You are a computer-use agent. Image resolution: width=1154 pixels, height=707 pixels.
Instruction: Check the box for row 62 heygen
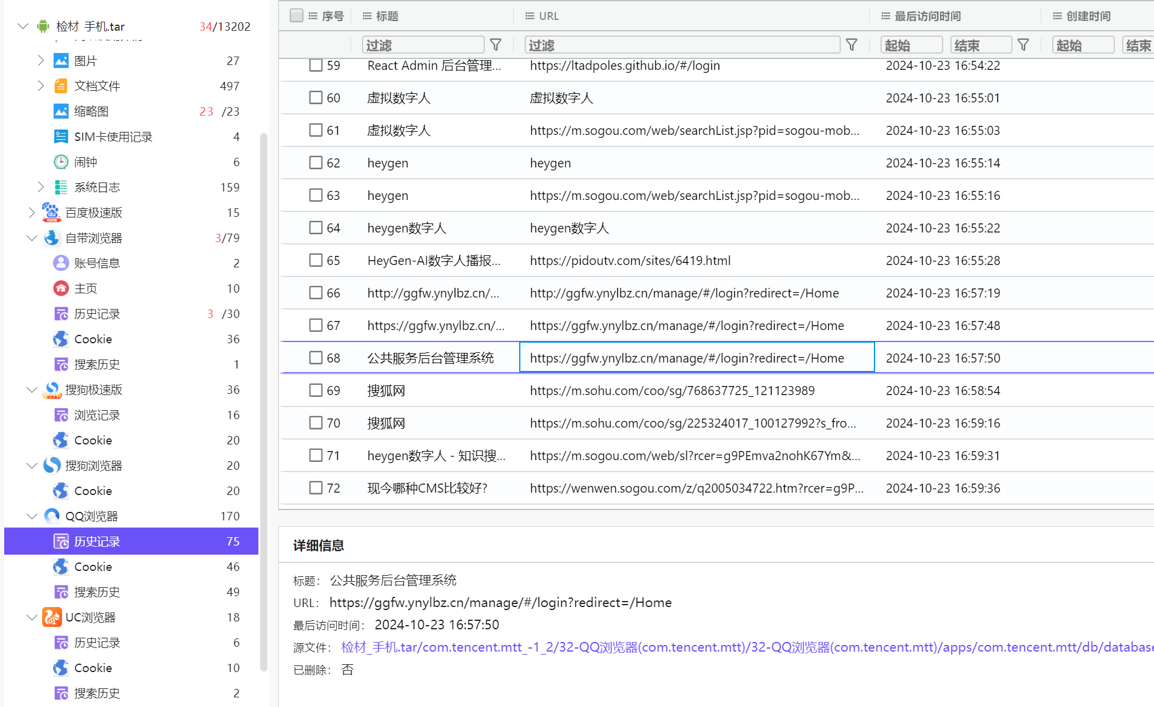coord(316,163)
